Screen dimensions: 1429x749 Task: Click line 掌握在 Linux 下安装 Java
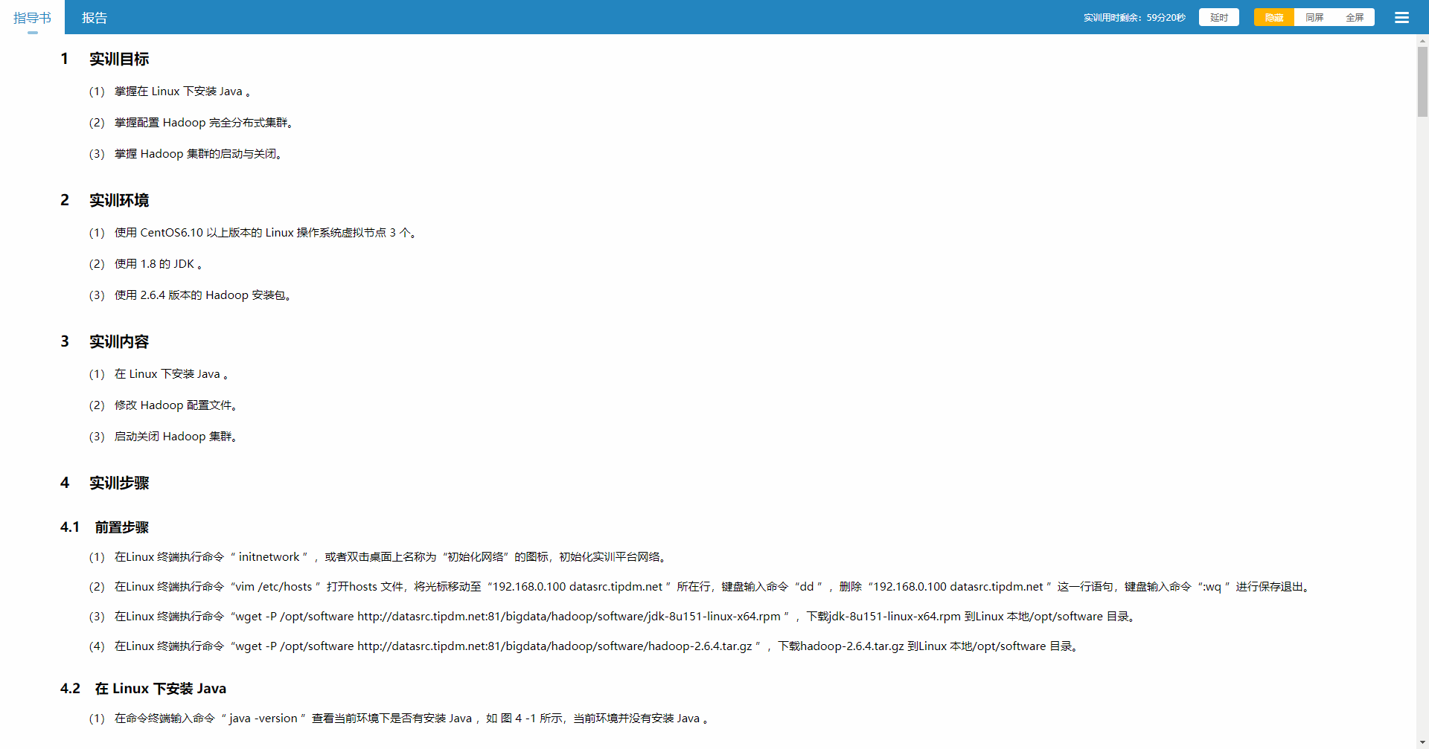point(170,91)
